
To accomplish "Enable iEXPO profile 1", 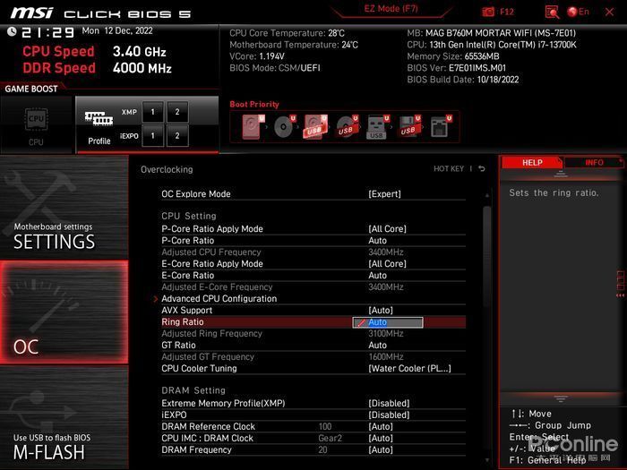I will [x=153, y=136].
